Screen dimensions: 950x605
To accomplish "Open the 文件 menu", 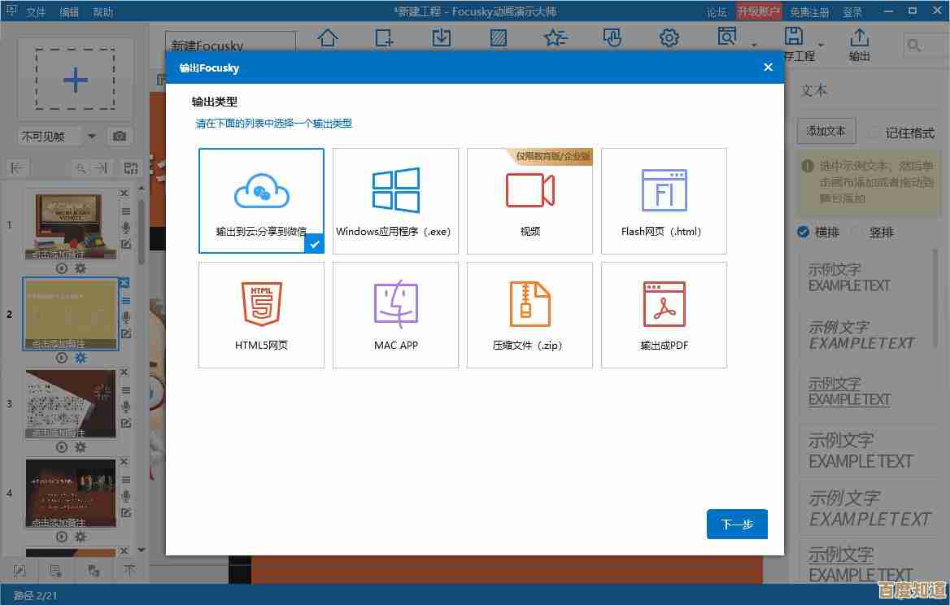I will (x=36, y=12).
